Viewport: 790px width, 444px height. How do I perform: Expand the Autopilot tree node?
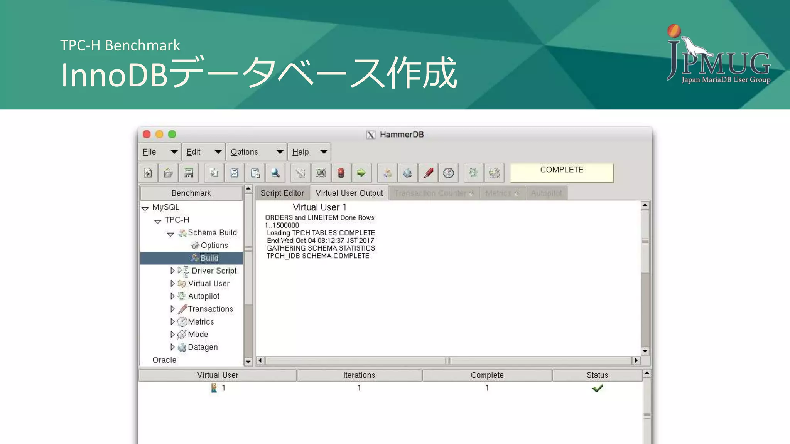tap(172, 296)
